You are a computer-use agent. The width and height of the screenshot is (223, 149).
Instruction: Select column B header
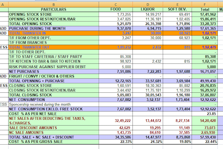[x=53, y=5]
